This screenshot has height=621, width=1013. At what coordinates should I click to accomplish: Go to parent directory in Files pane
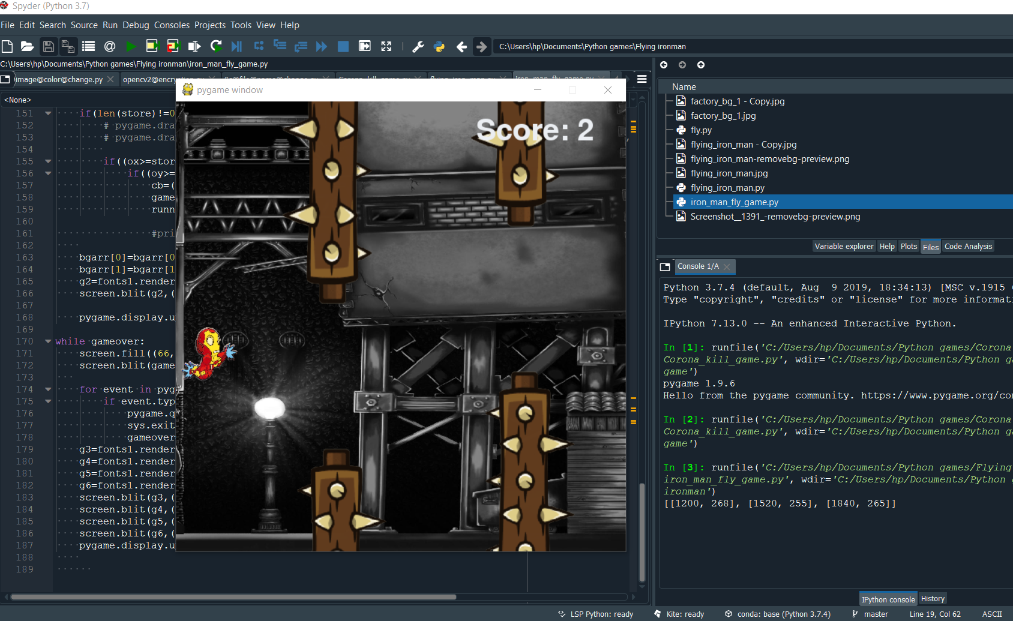(701, 65)
